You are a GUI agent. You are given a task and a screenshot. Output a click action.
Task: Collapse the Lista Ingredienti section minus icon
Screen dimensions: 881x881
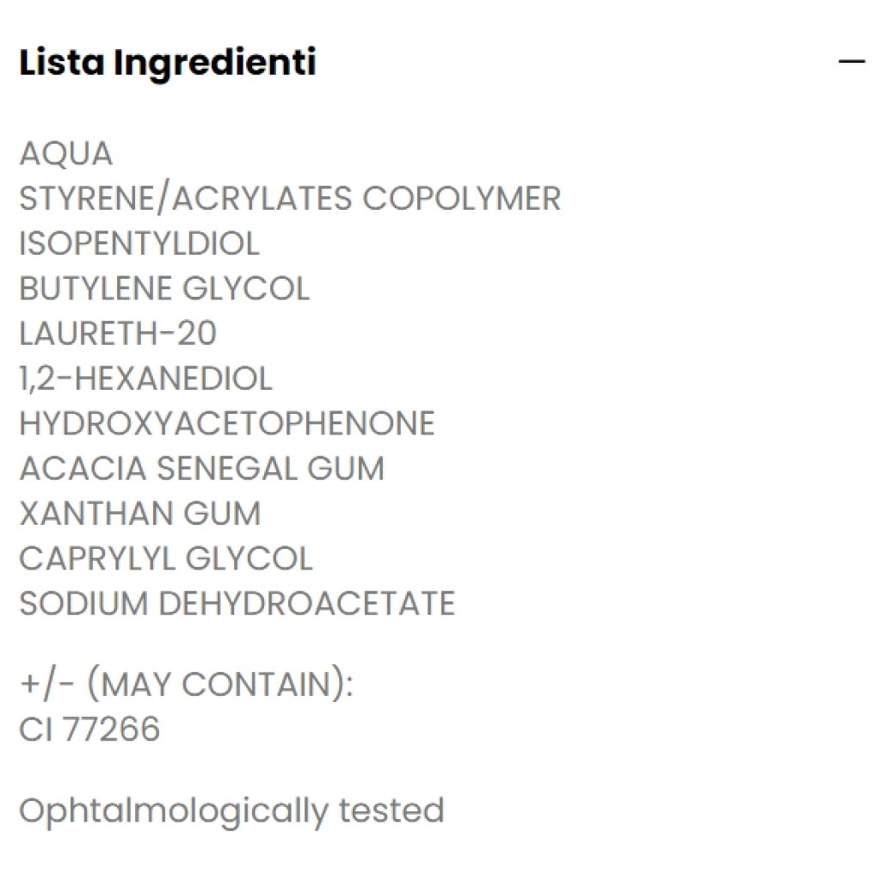(852, 62)
